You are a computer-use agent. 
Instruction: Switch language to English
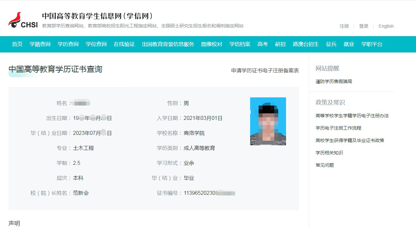(386, 26)
